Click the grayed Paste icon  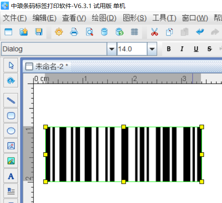click(185, 32)
